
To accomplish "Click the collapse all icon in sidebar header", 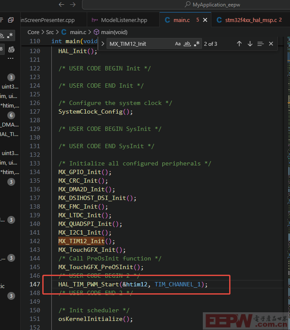I will click(x=10, y=20).
